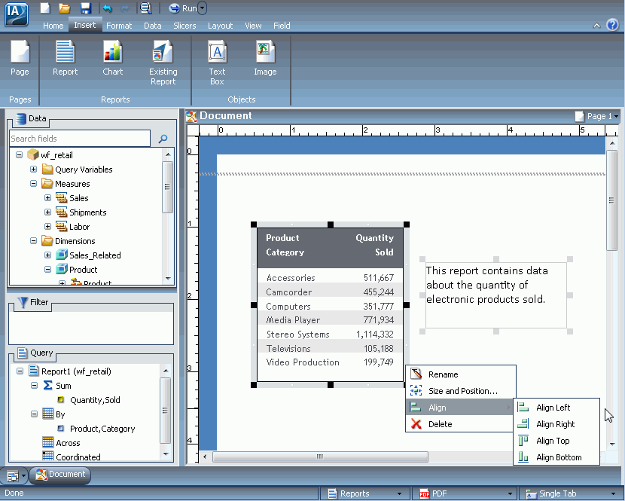Open the Field ribbon tab

click(282, 26)
